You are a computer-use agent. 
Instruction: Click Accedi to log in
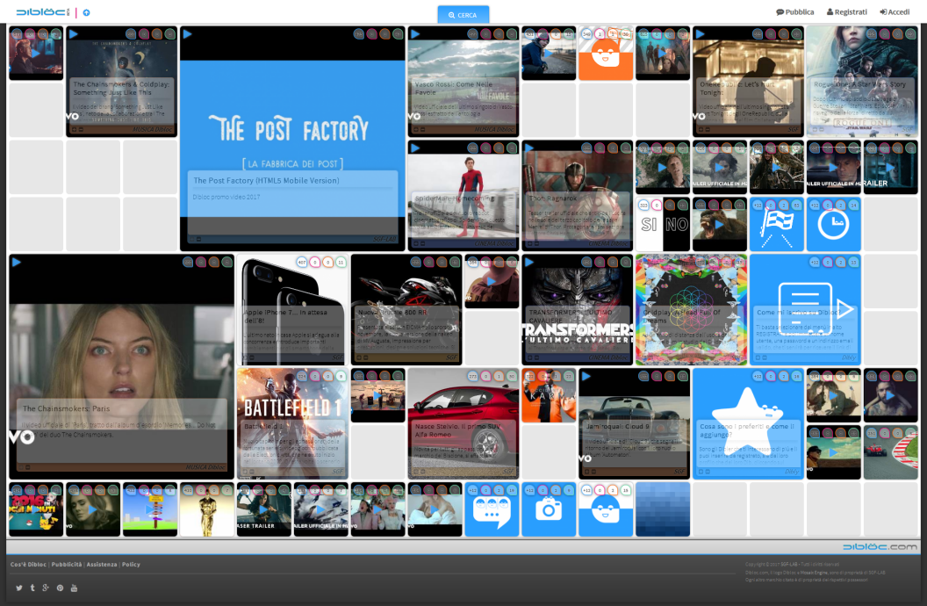point(895,11)
